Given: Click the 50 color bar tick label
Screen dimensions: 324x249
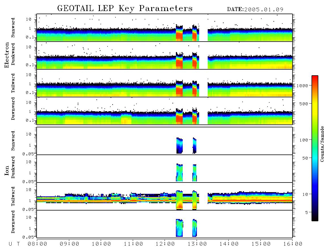Looking at the screenshot, I should (305, 158).
